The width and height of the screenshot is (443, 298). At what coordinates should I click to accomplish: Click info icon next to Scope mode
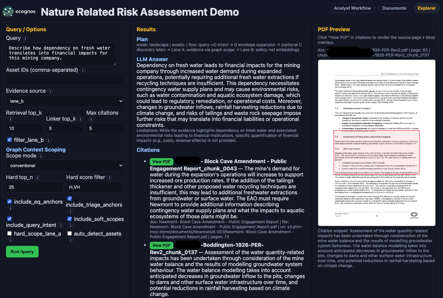pyautogui.click(x=41, y=156)
